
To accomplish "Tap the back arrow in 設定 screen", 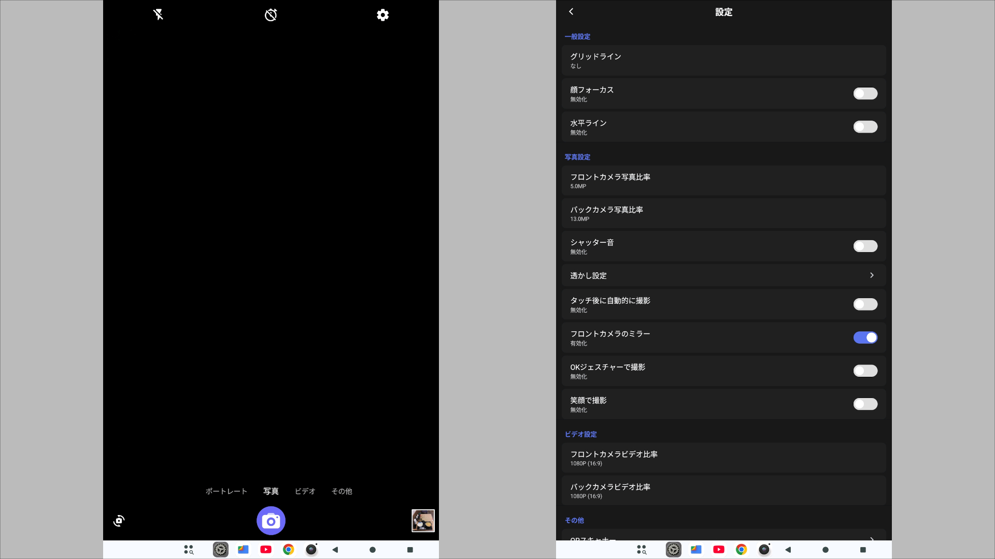I will (x=571, y=11).
